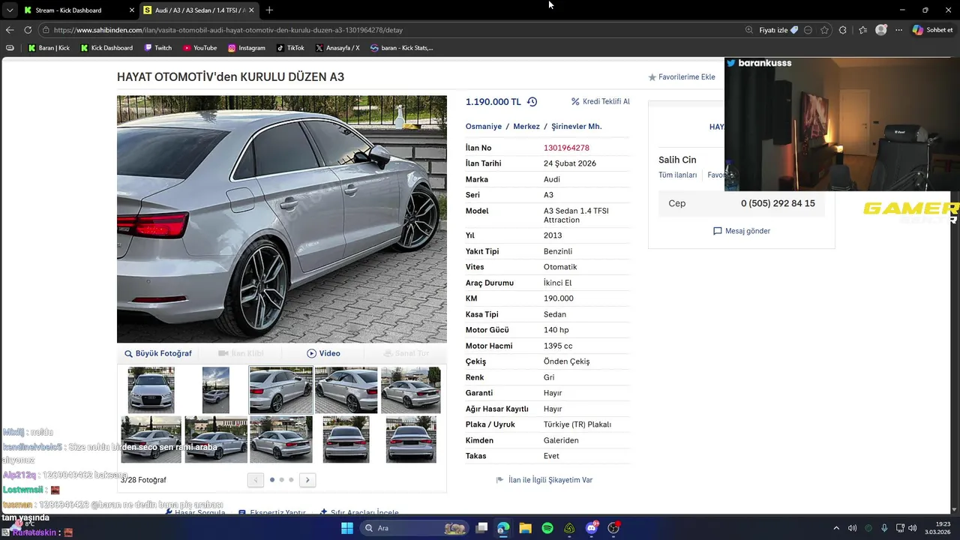
Task: Select the second gallery page dot
Action: pos(282,480)
